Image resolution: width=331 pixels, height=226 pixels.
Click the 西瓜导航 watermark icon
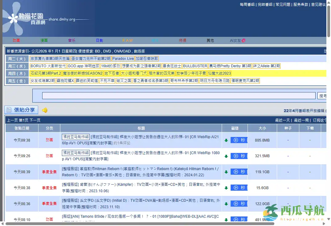[270, 213]
